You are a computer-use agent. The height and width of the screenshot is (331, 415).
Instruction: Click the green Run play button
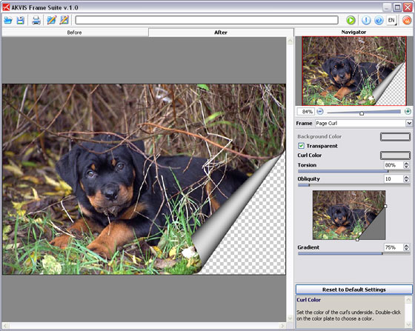click(351, 20)
